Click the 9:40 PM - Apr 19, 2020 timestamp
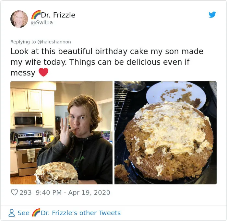Viewport: 227px width, 221px height. coord(73,192)
